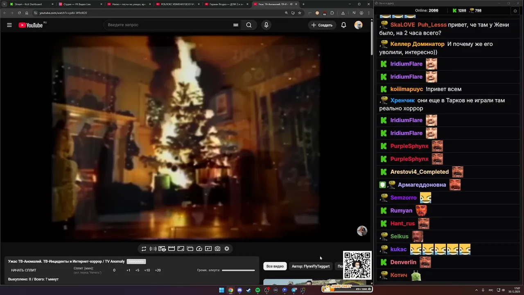Switch to the Наоко — песни на улицах tab
The height and width of the screenshot is (295, 524).
click(130, 4)
